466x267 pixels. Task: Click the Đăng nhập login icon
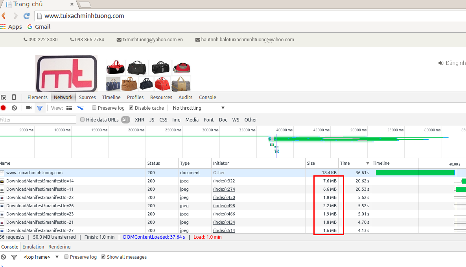[441, 63]
